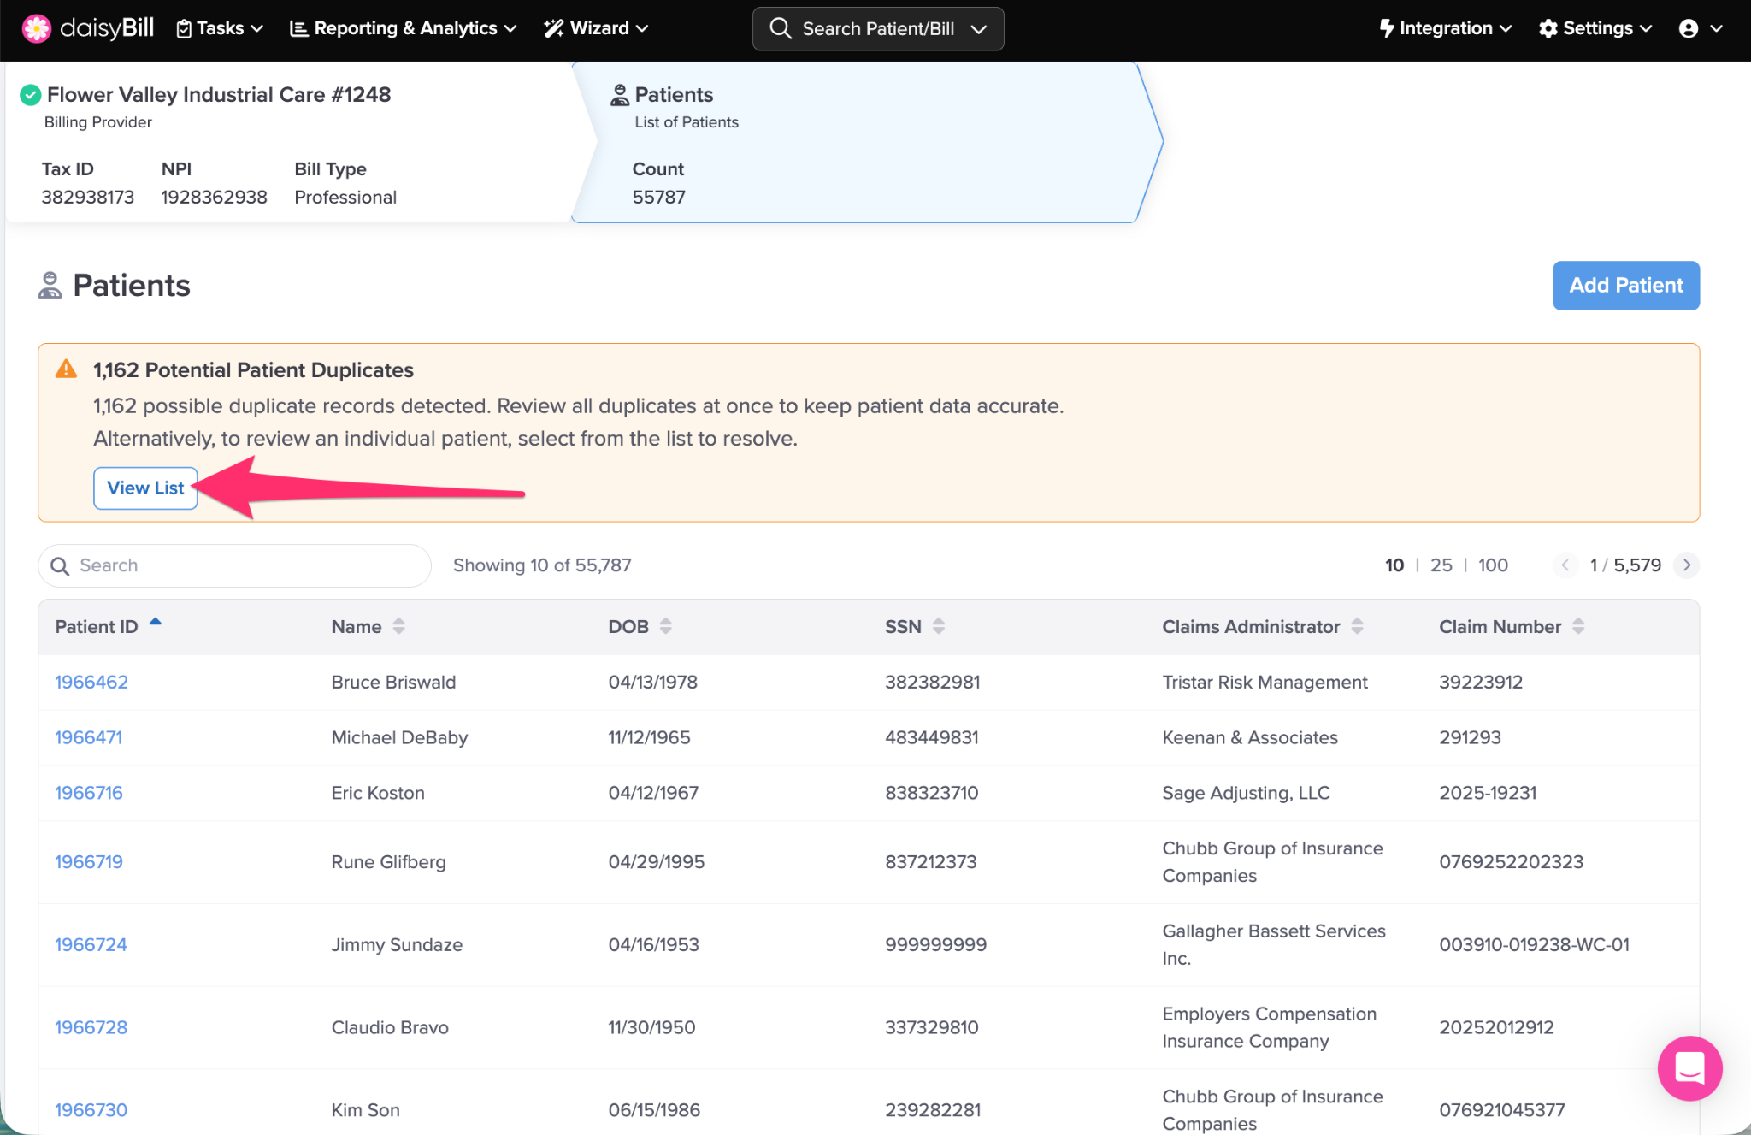The height and width of the screenshot is (1135, 1751).
Task: Sort by Patient ID arrow icon
Action: (x=156, y=623)
